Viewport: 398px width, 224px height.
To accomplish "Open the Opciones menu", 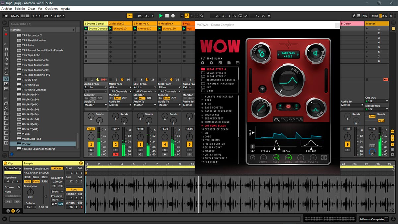I will click(x=51, y=9).
